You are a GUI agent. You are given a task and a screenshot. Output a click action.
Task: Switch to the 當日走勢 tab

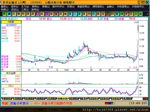(7, 99)
